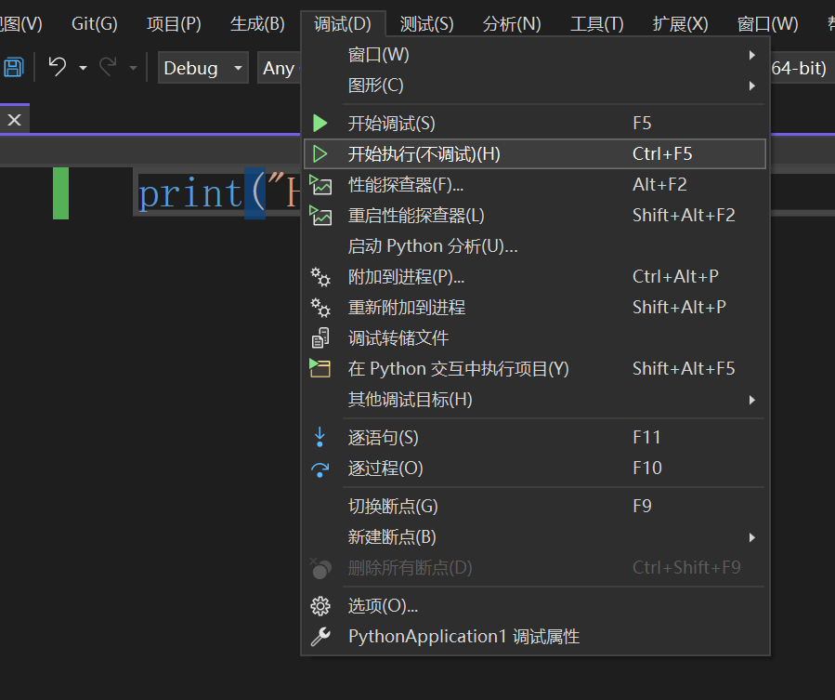This screenshot has width=835, height=700.
Task: Click the F5 shortcut text
Action: [642, 123]
